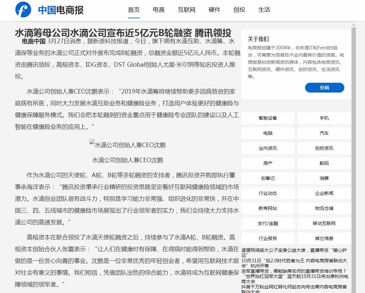The image size is (365, 293).
Task: Click the scrollbar up arrow
Action: click(x=354, y=25)
